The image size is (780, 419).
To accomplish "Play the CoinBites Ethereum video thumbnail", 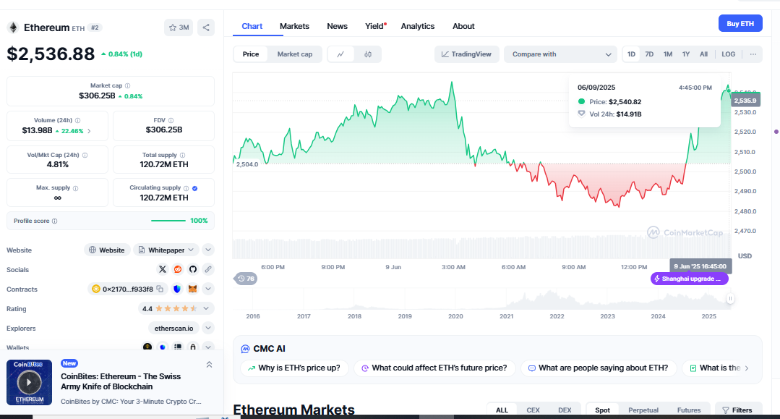I will tap(30, 383).
